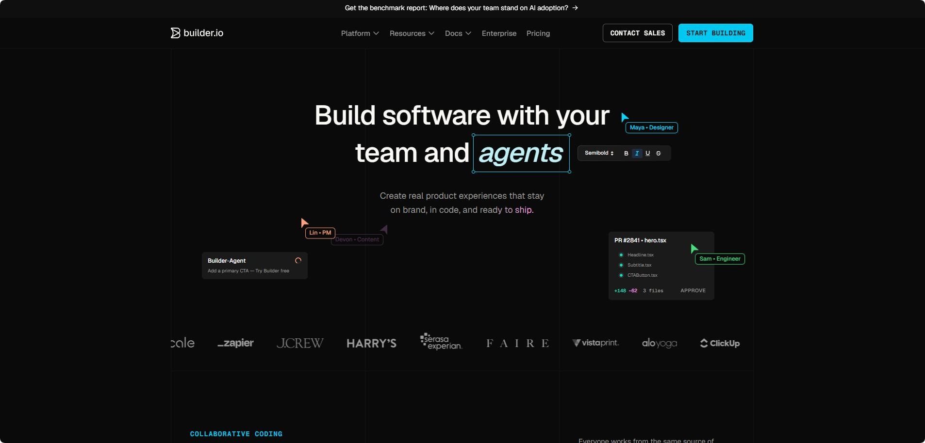Open the Docs dropdown menu
Viewport: 925px width, 443px height.
pos(458,33)
